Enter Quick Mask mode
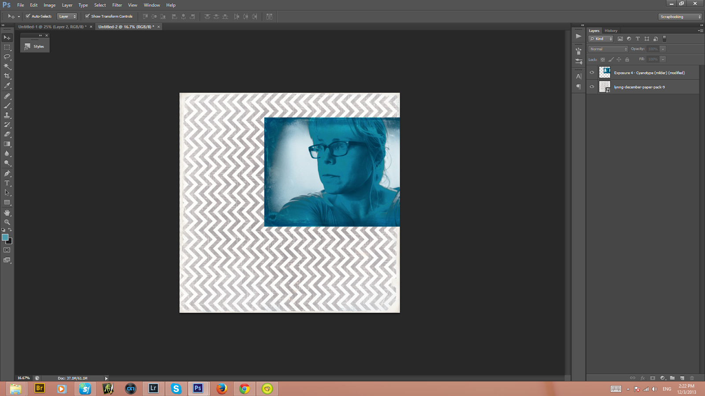The image size is (705, 396). 7,250
